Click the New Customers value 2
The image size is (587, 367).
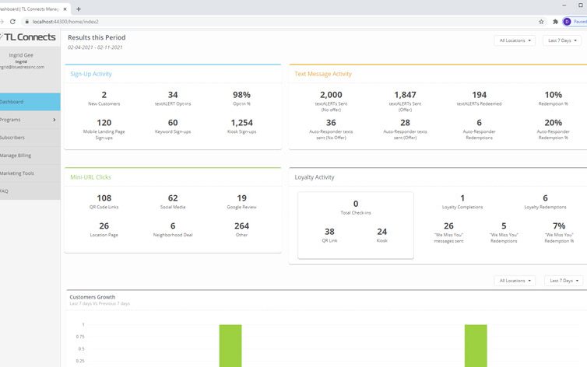coord(104,95)
